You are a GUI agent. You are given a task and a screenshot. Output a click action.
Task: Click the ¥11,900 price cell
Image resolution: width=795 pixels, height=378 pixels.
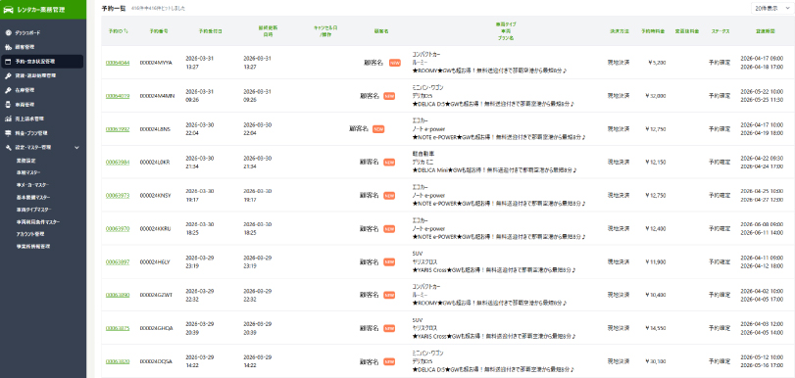point(656,262)
